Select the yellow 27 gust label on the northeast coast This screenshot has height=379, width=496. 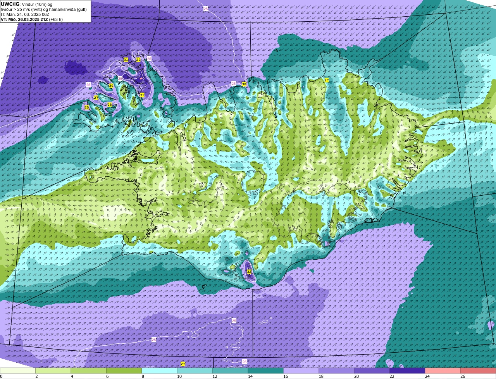[327, 80]
